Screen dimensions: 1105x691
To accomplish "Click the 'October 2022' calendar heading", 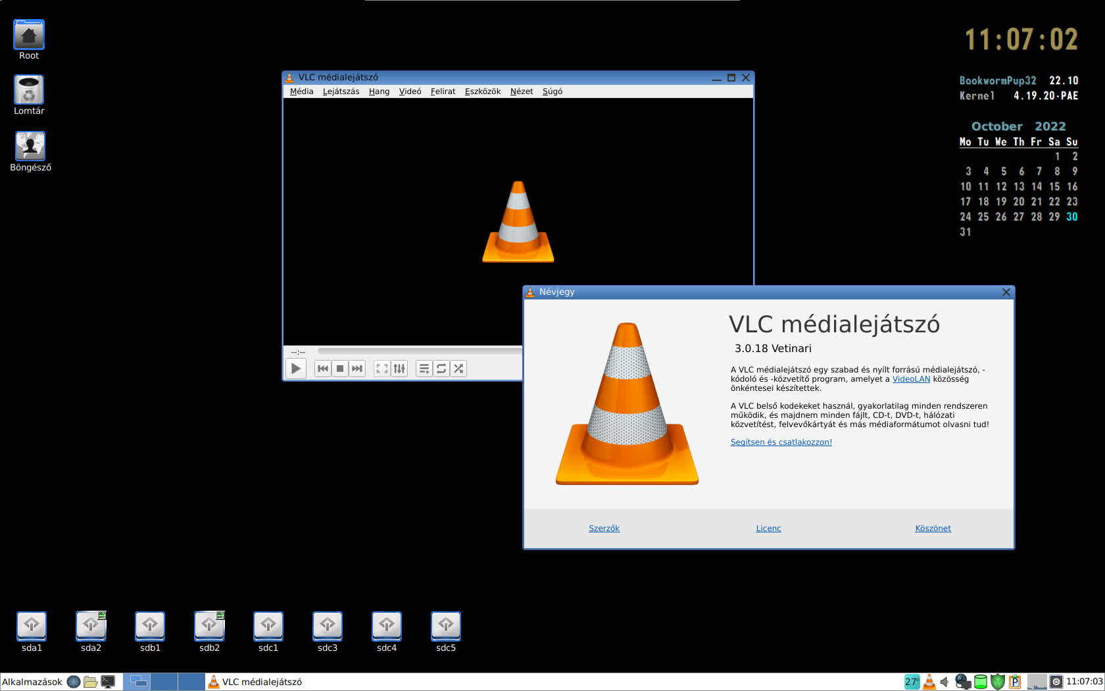I will (1018, 126).
